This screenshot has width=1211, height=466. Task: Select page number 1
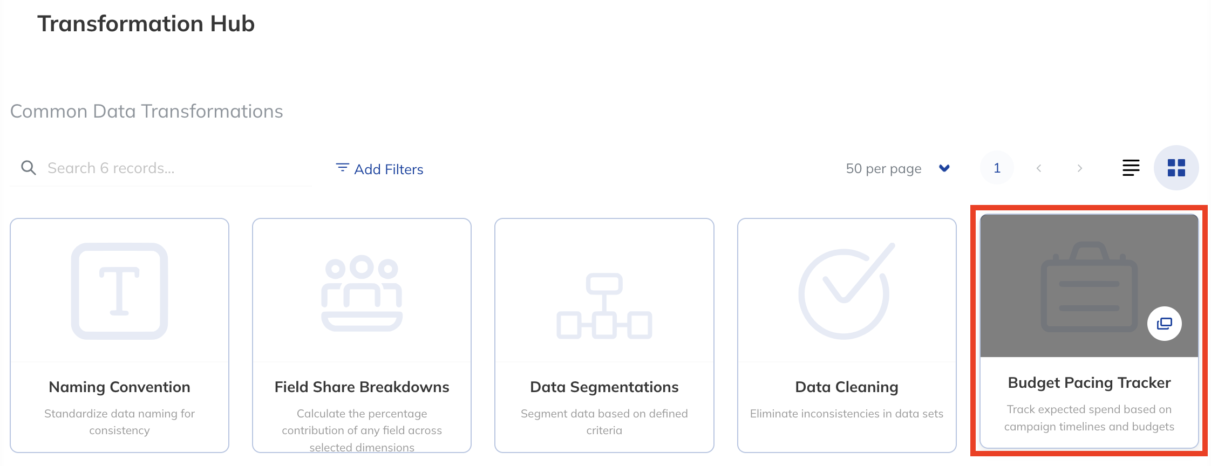click(997, 168)
